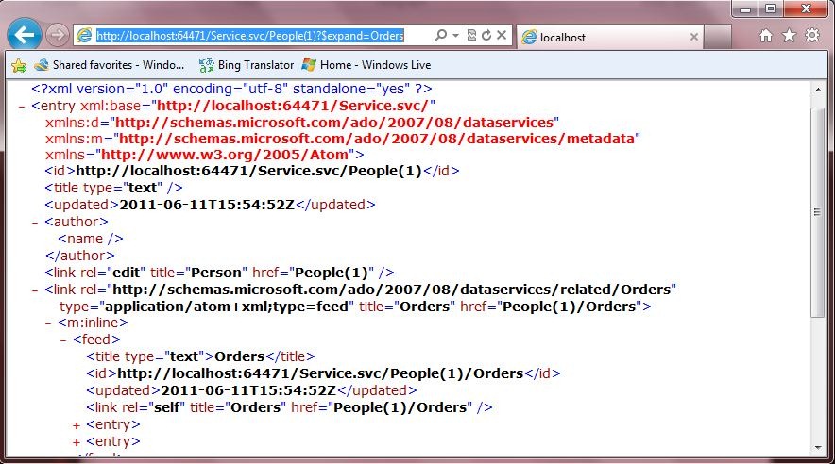Open the Home page icon
Screen dimensions: 835x464
[x=766, y=36]
